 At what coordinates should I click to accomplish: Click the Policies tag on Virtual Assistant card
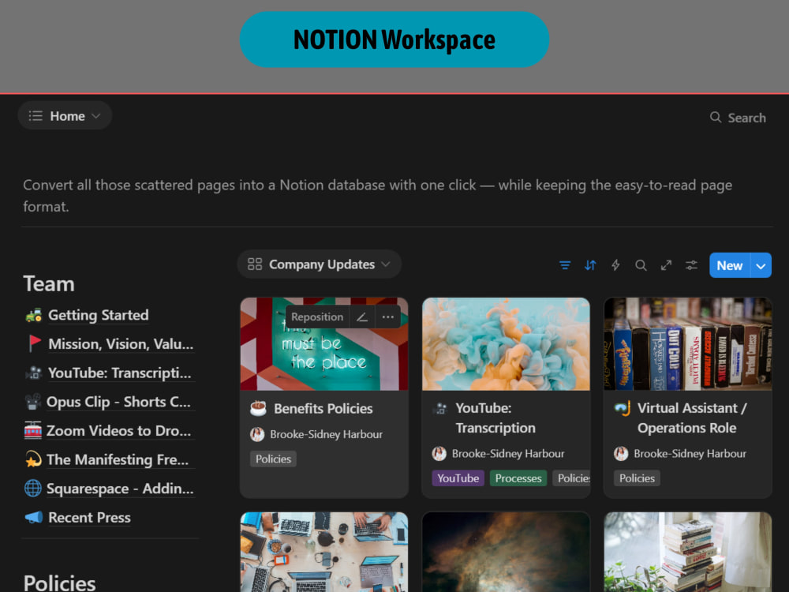pos(637,478)
